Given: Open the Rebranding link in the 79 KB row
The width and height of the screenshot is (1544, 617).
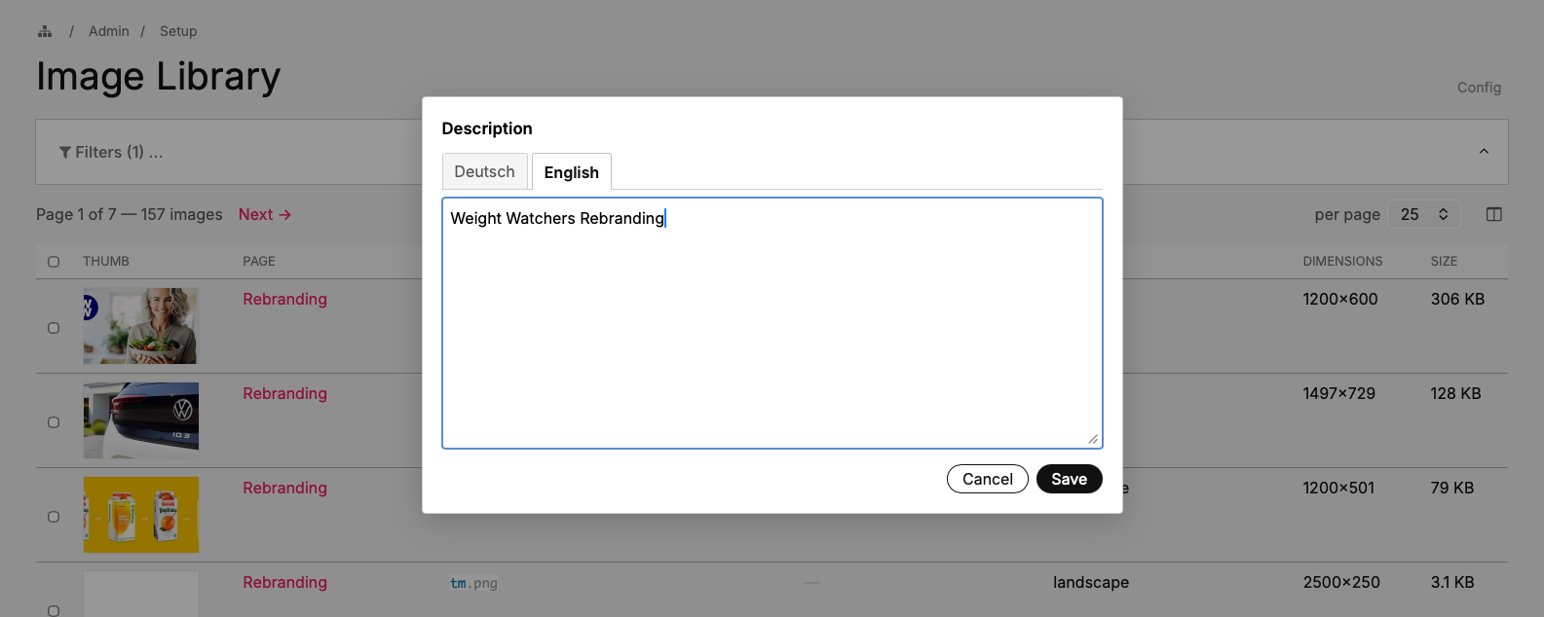Looking at the screenshot, I should pyautogui.click(x=284, y=488).
